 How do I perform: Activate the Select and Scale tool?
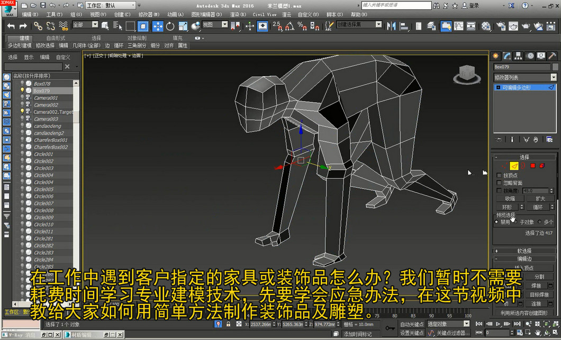(183, 26)
